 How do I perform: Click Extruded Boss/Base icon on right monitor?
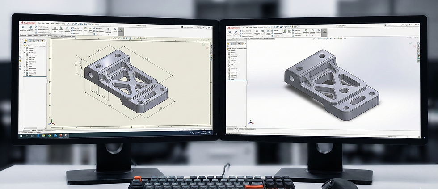point(230,32)
